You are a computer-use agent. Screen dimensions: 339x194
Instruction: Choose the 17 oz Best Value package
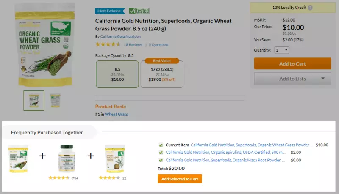(x=162, y=74)
